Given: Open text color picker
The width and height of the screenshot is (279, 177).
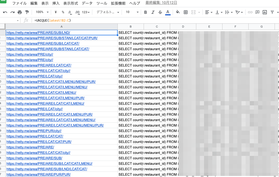Looking at the screenshot, I should click(168, 12).
